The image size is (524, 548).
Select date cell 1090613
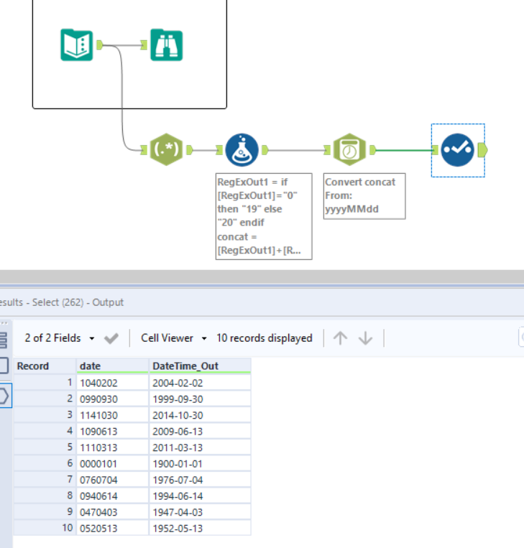(113, 431)
